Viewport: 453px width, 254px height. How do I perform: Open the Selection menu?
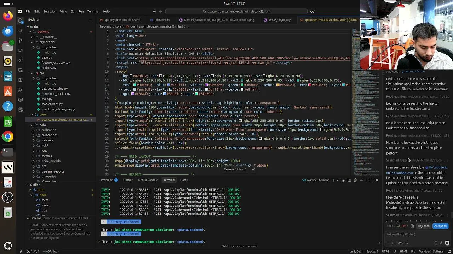(50, 11)
